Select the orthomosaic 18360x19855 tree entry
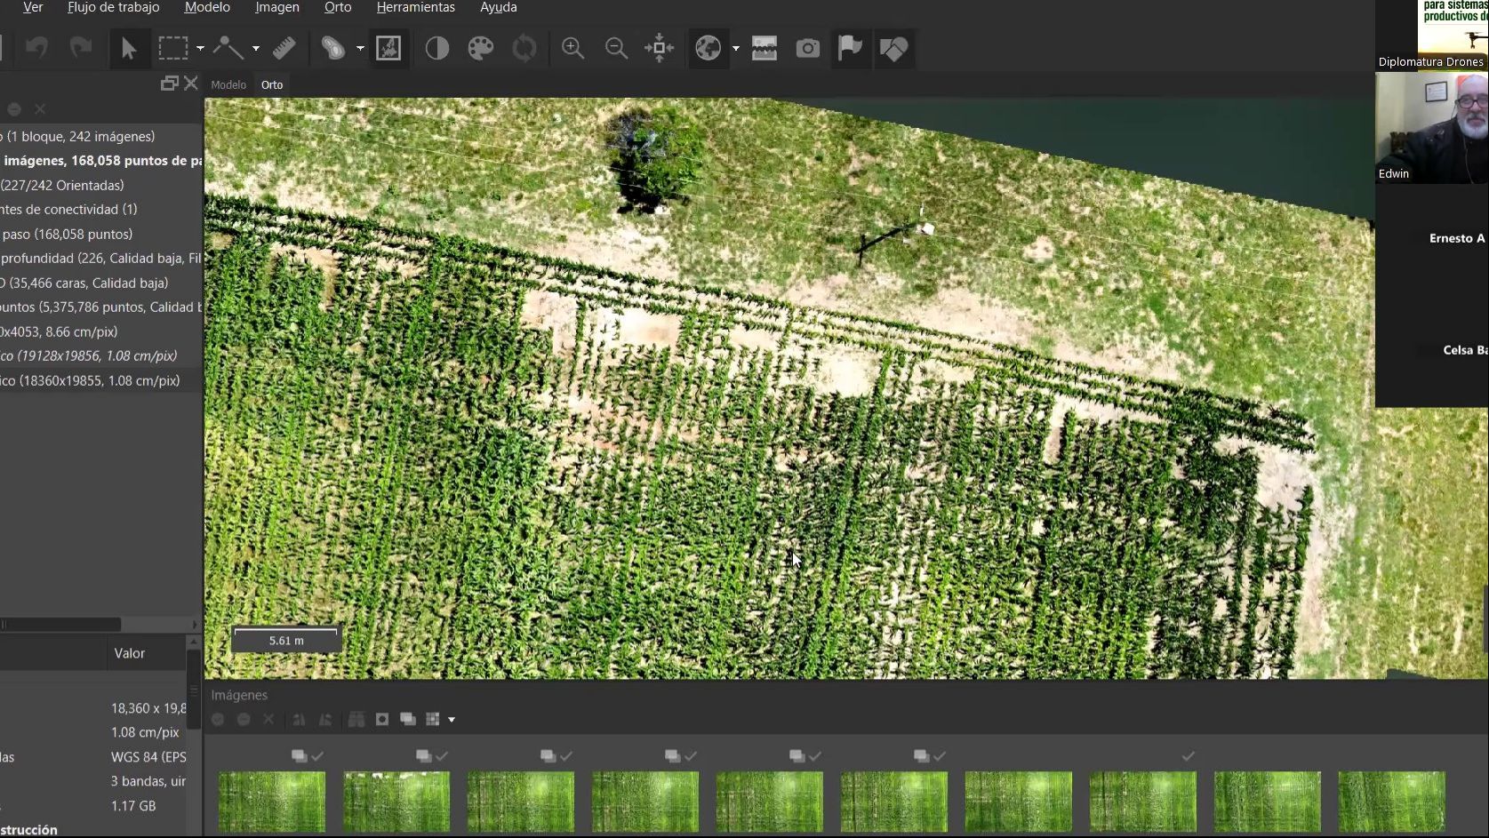1489x838 pixels. click(92, 380)
